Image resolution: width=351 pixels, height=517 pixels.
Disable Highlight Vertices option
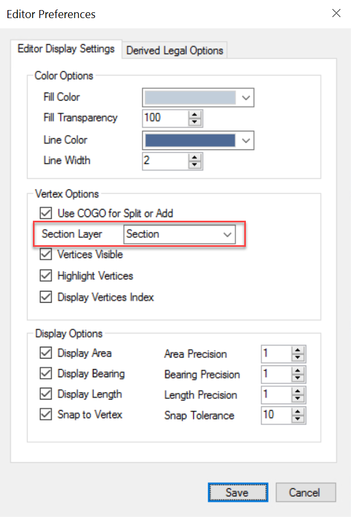pyautogui.click(x=46, y=276)
